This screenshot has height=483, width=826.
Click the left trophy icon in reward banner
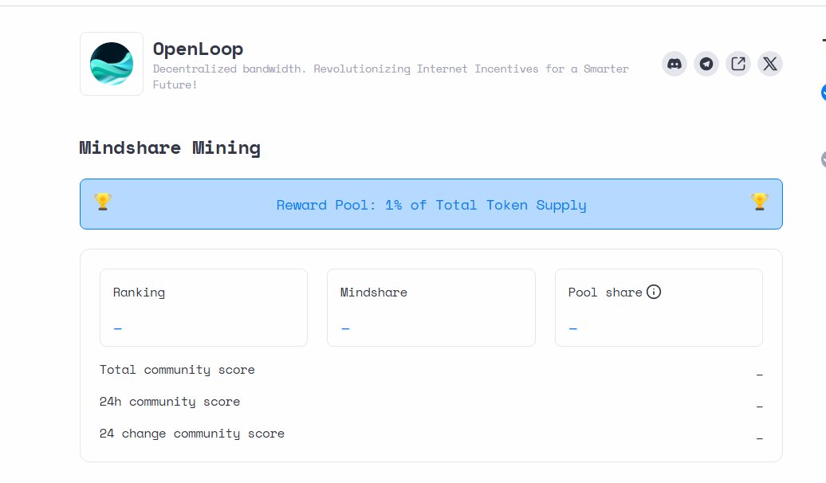click(x=103, y=204)
